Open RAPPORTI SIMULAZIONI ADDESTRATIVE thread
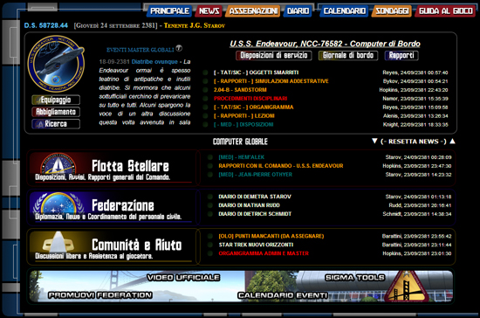 pos(271,81)
